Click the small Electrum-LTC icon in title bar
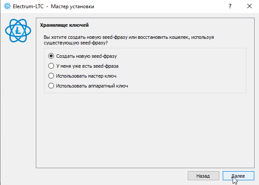The width and height of the screenshot is (259, 185). 7,6
